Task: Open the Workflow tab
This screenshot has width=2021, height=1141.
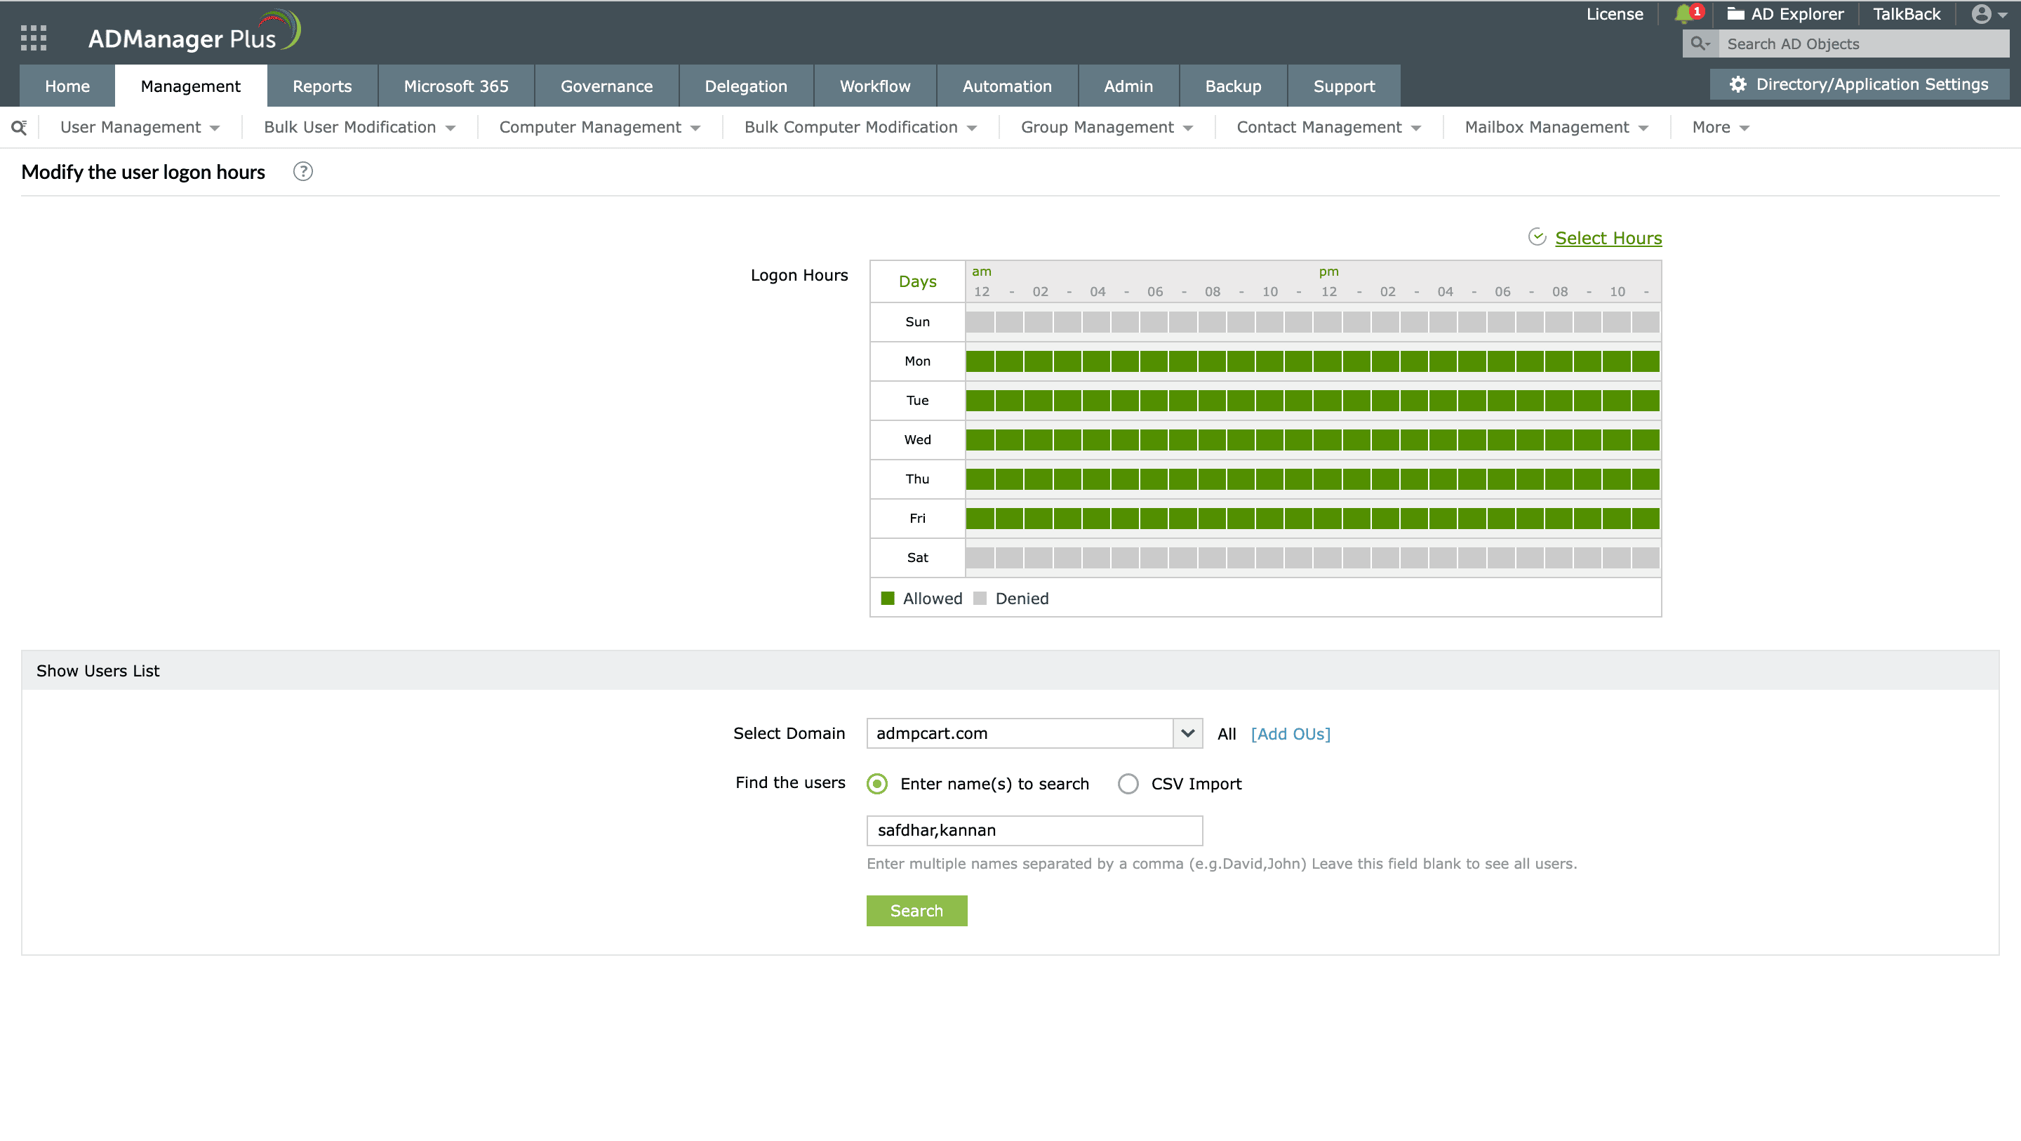Action: pos(875,86)
